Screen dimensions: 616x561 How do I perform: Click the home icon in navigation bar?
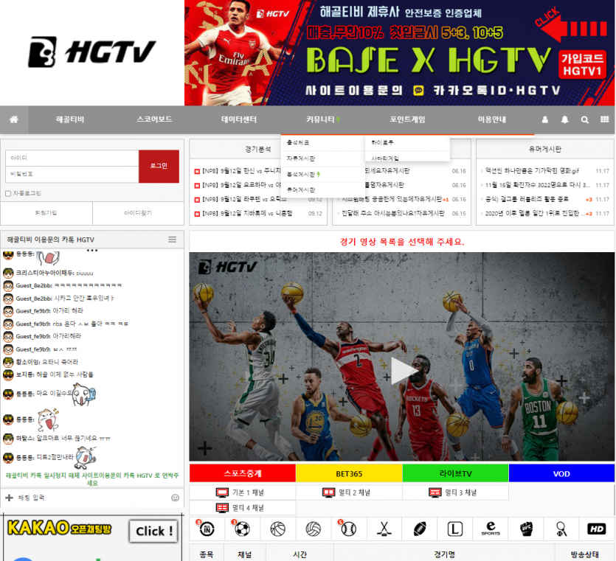click(14, 119)
